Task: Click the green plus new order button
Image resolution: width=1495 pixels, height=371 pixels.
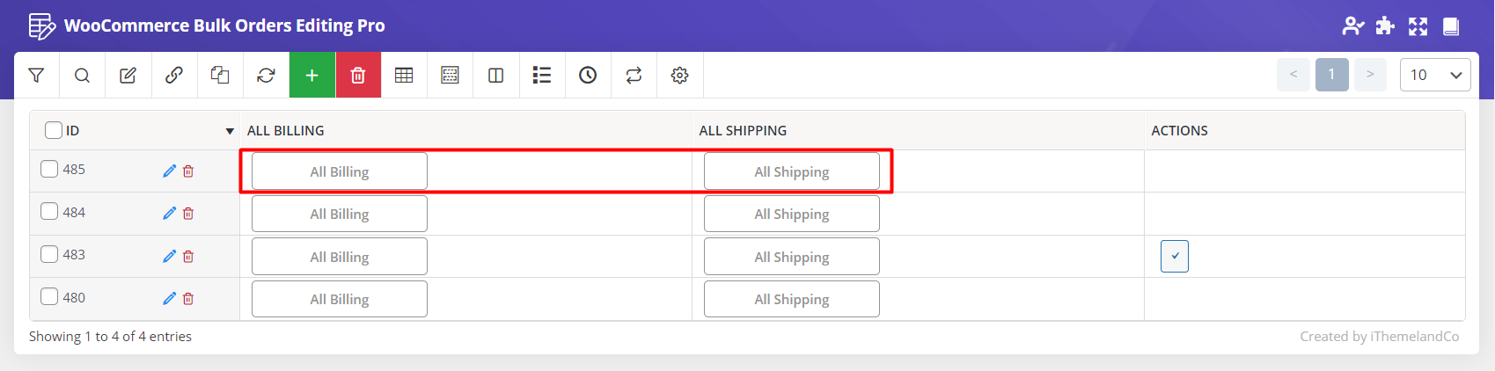Action: point(311,76)
